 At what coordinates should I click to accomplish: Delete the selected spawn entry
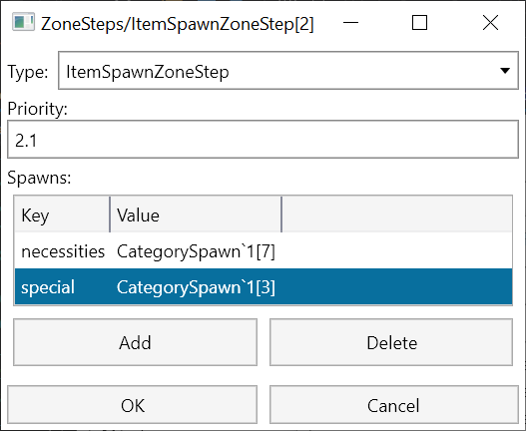(x=391, y=342)
